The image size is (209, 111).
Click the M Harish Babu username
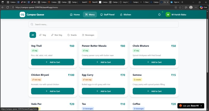179,15
